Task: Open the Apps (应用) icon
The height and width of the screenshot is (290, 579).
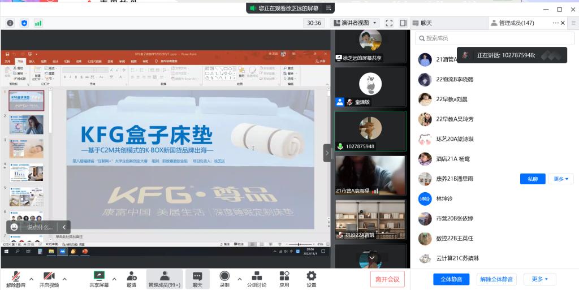Action: (284, 276)
